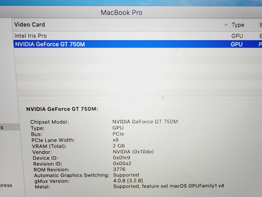Click the ROM Revision label
Screen dimensions: 262x197
click(51, 170)
